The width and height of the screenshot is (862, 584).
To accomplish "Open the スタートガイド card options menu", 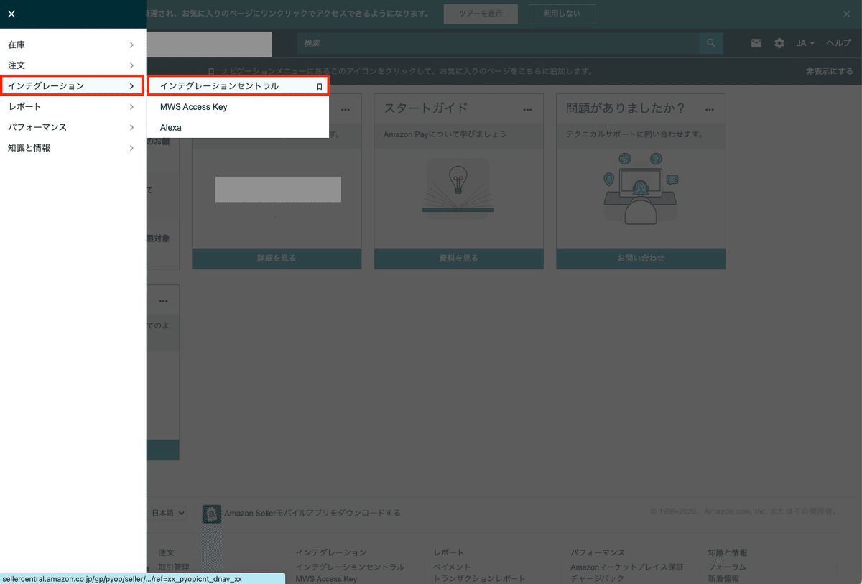I will click(x=528, y=109).
